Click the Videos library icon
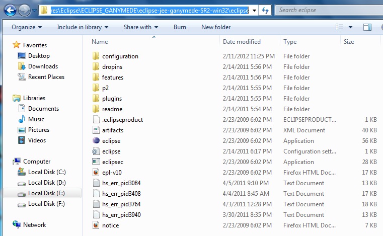Image resolution: width=383 pixels, height=236 pixels. pos(22,140)
